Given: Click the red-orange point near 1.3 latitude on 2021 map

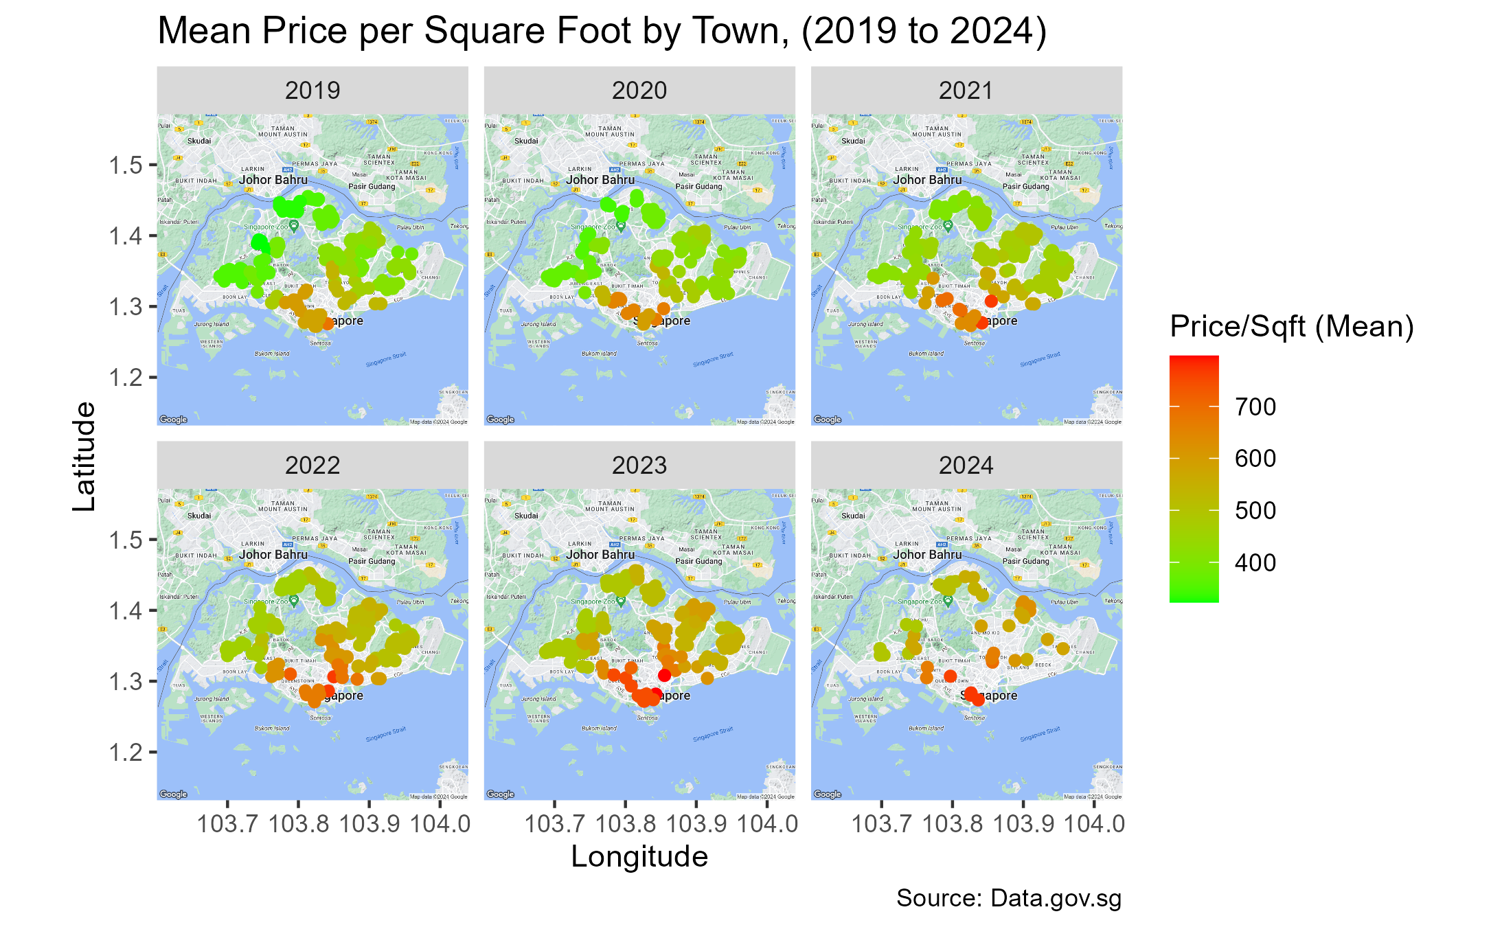Looking at the screenshot, I should click(991, 301).
